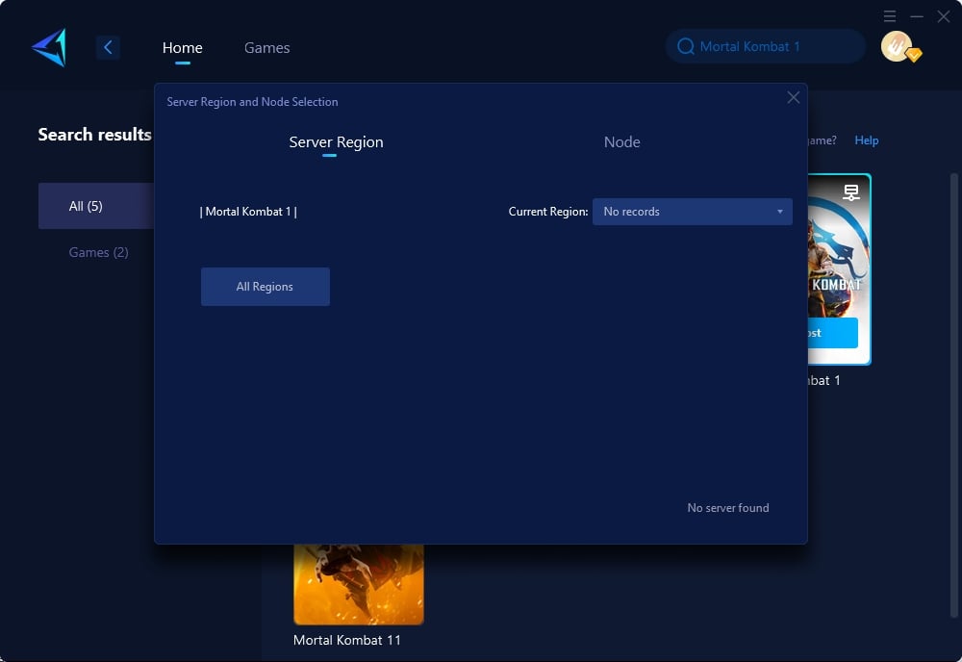Open the Help link
This screenshot has width=962, height=662.
click(x=867, y=140)
